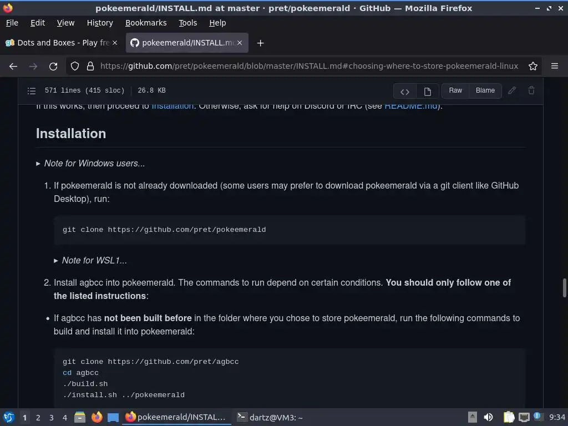This screenshot has width=568, height=426.
Task: Launch Firefox from taskbar launcher
Action: (x=97, y=417)
